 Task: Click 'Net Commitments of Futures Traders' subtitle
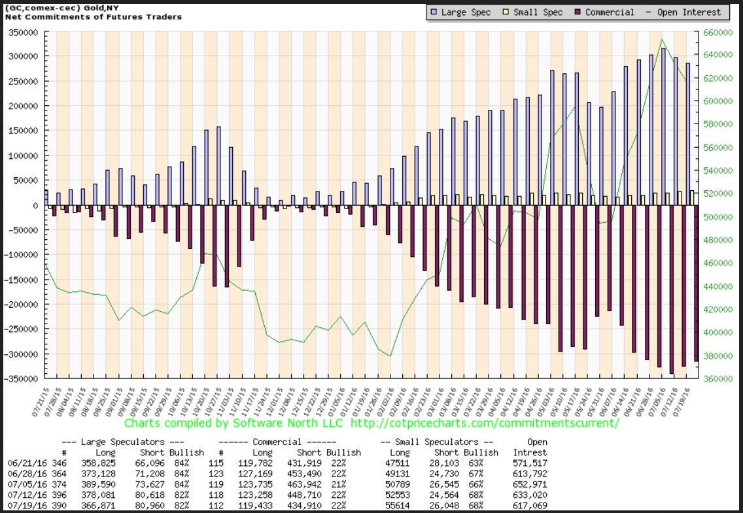pos(94,16)
